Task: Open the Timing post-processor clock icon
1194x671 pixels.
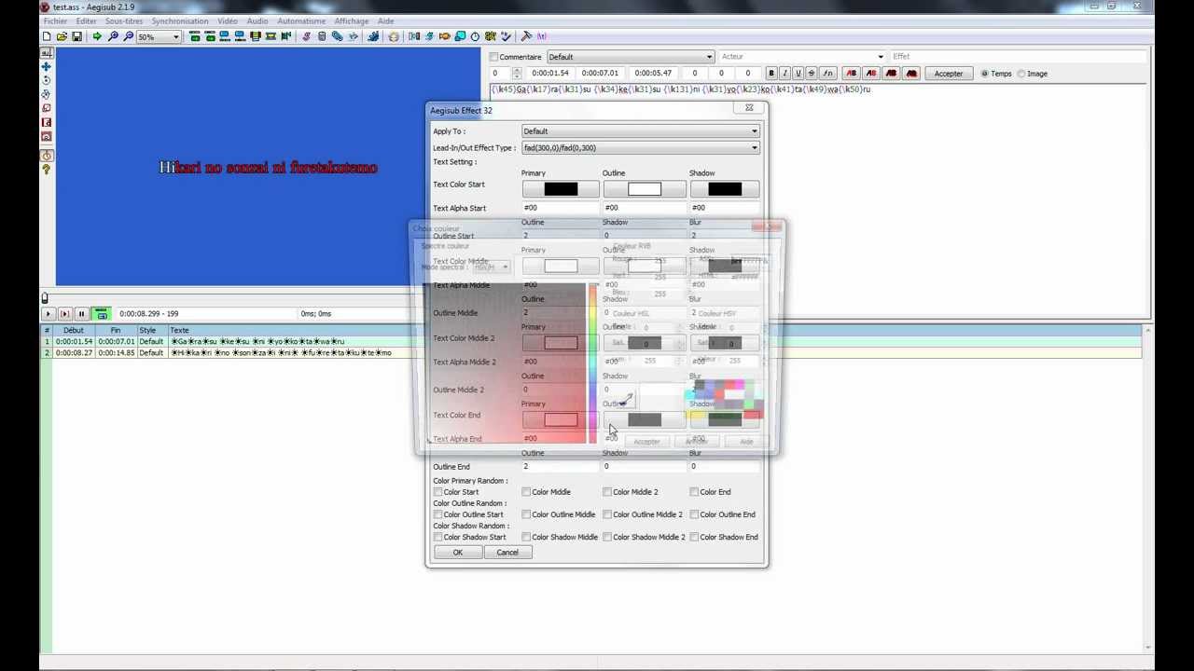Action: tap(475, 36)
